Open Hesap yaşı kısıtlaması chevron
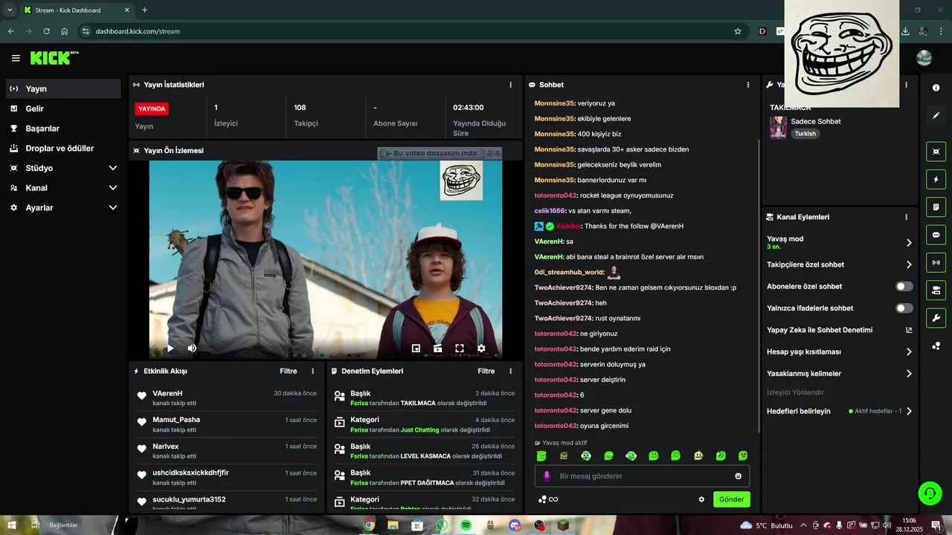 [x=909, y=351]
